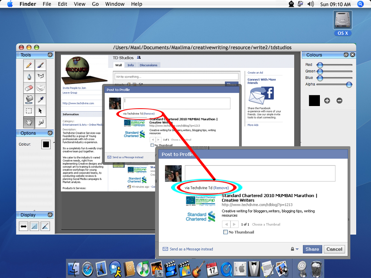
Task: Open the Spotlight search in the menu bar
Action: coord(360,4)
